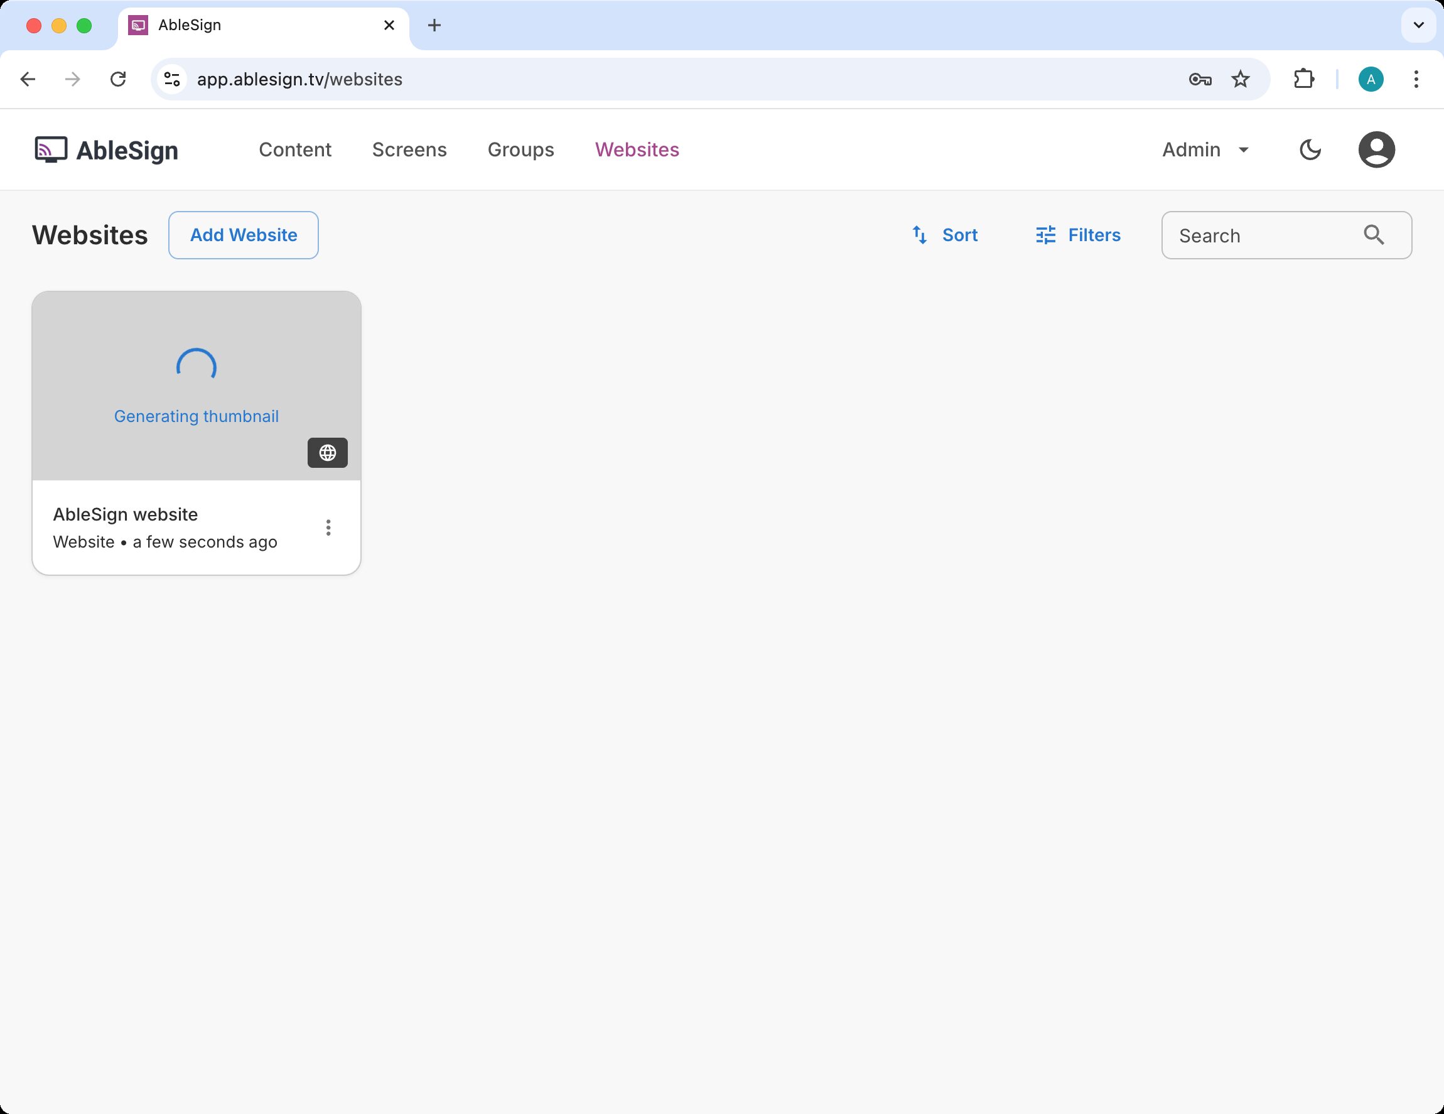The height and width of the screenshot is (1114, 1444).
Task: Go to the Content tab
Action: pos(295,150)
